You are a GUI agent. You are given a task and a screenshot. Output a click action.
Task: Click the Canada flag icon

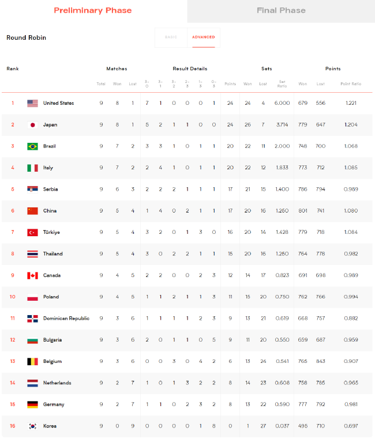(32, 275)
